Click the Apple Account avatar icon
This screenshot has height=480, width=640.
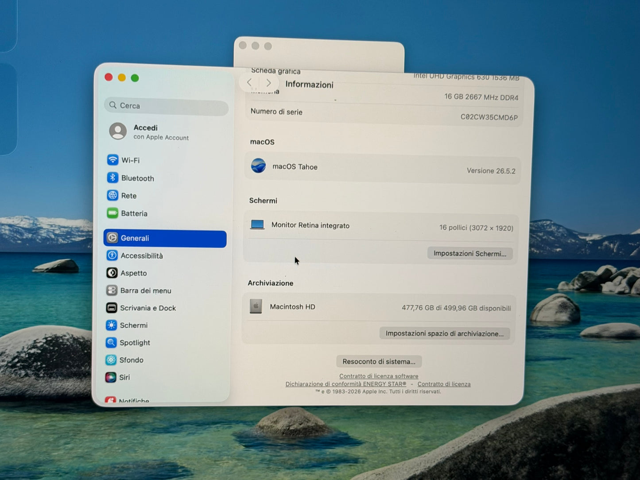click(118, 131)
